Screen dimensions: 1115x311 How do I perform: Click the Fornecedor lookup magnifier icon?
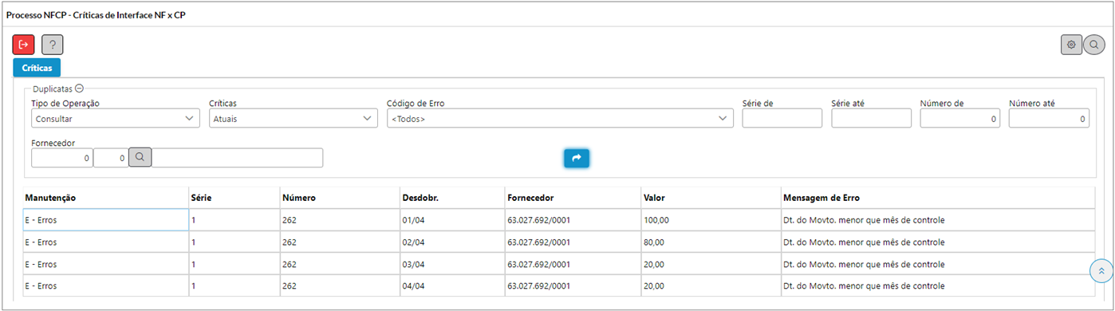[x=140, y=158]
